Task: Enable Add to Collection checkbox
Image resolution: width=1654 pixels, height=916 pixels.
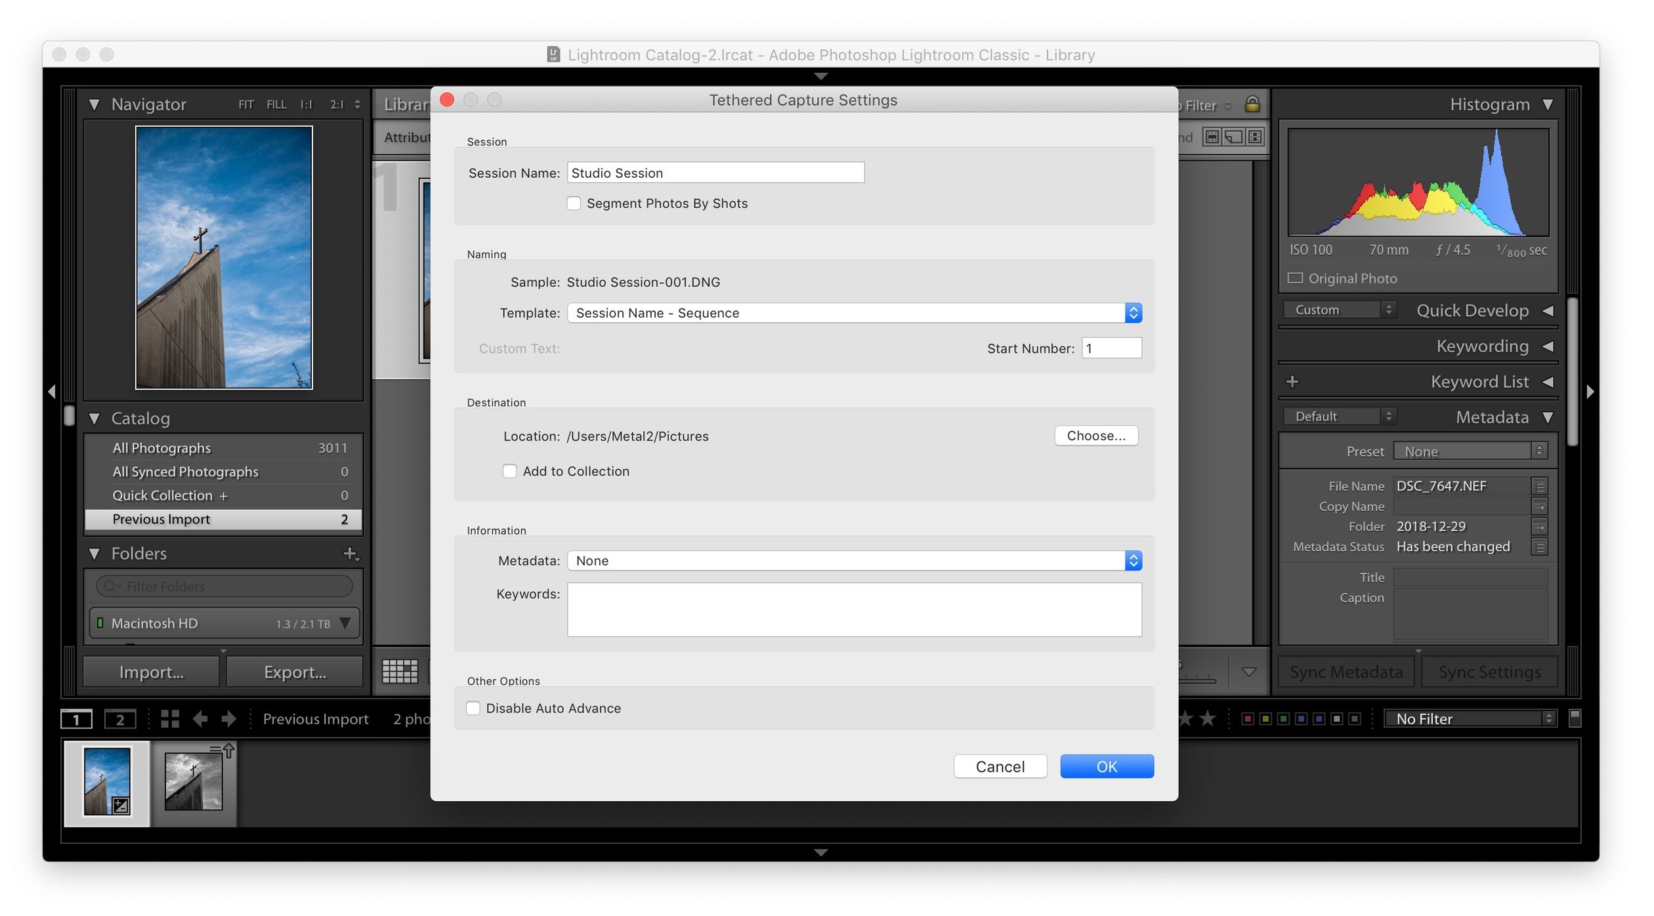Action: tap(510, 470)
